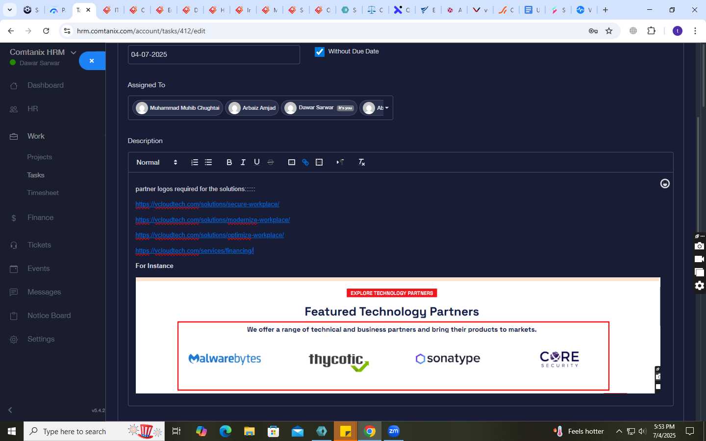706x441 pixels.
Task: Insert video via editor toolbar
Action: click(319, 162)
